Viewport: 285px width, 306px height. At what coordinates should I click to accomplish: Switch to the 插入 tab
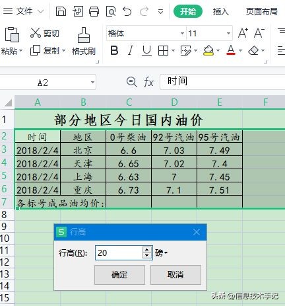point(220,11)
